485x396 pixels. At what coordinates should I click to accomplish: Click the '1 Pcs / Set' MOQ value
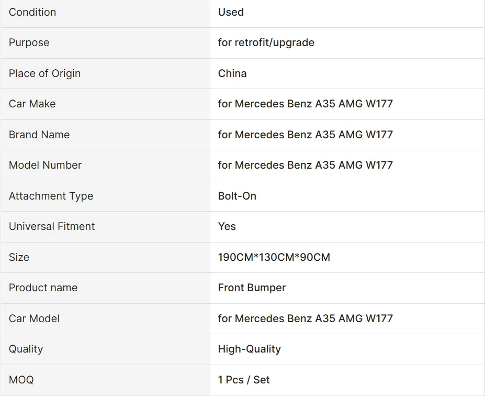(x=244, y=380)
